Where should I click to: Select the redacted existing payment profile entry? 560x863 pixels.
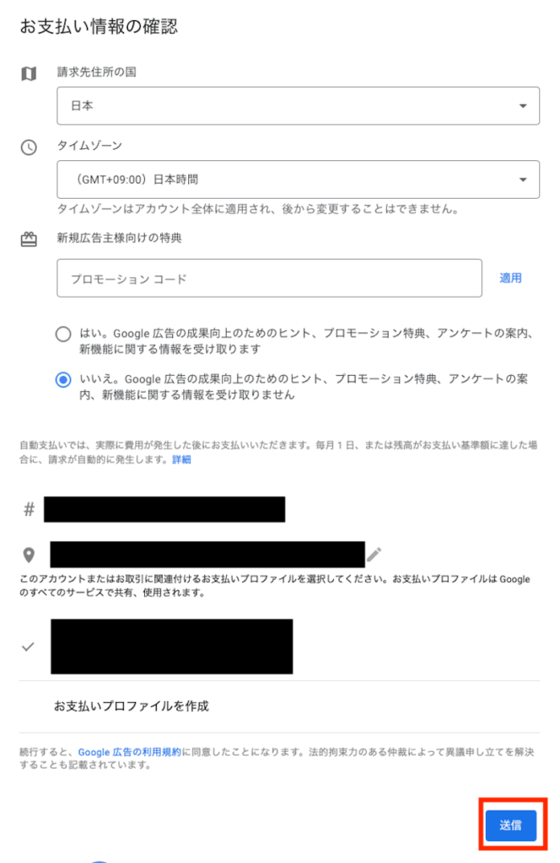click(172, 646)
